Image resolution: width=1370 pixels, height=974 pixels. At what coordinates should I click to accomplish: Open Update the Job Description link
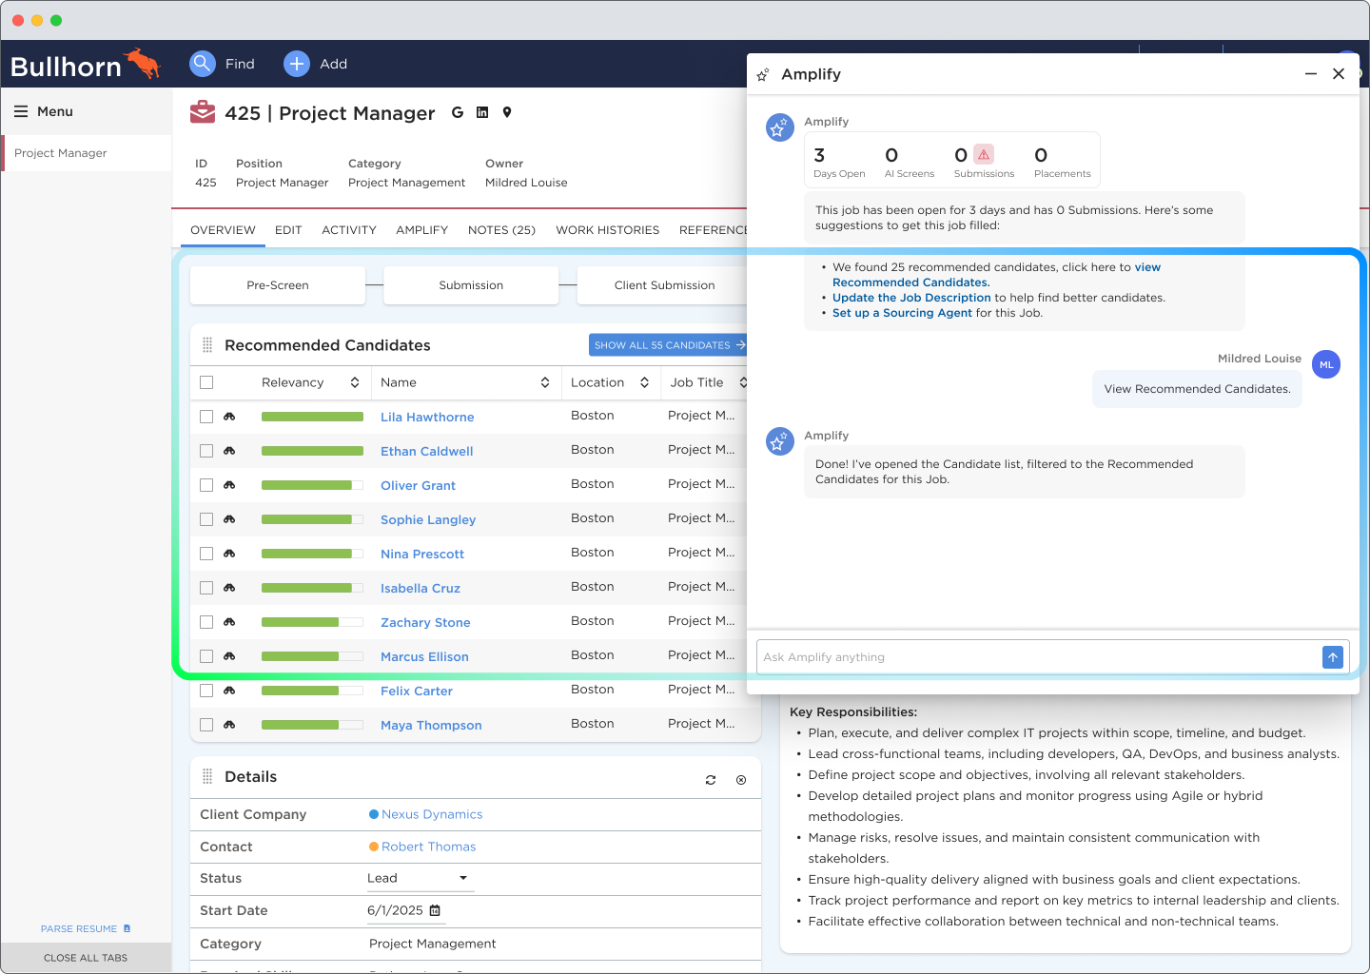[x=911, y=298]
